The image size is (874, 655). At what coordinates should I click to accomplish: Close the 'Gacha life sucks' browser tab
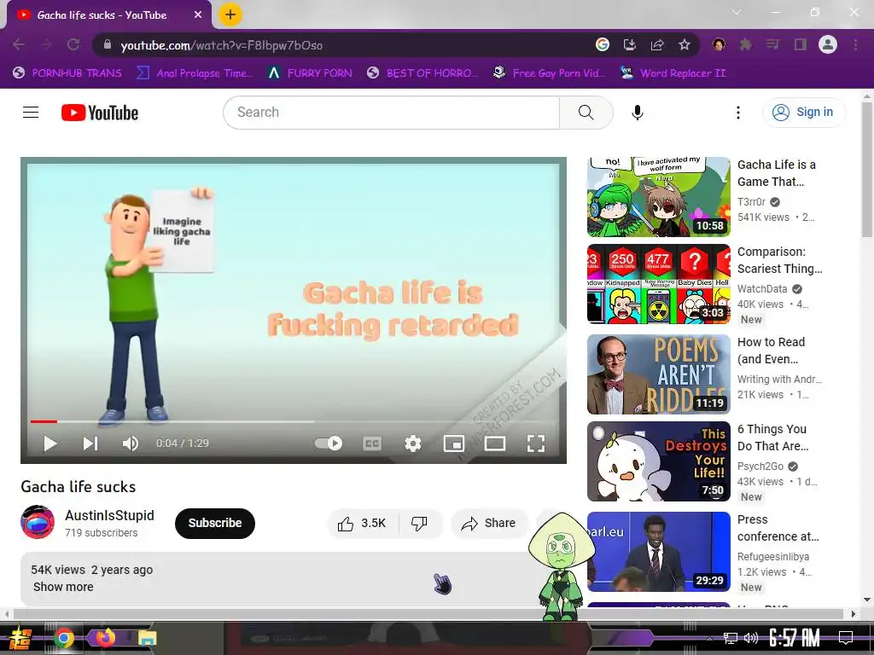click(x=198, y=15)
